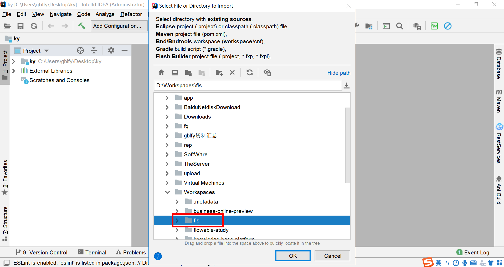Viewport: 504px width, 267px height.
Task: Click the blue prohibited-circle icon in toolbar
Action: pos(448,26)
